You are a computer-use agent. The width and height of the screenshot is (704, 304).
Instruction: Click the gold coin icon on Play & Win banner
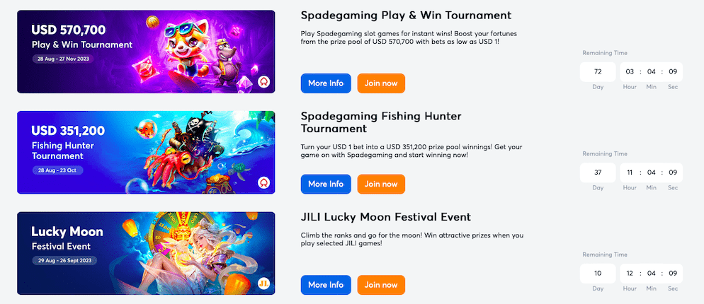tap(153, 21)
